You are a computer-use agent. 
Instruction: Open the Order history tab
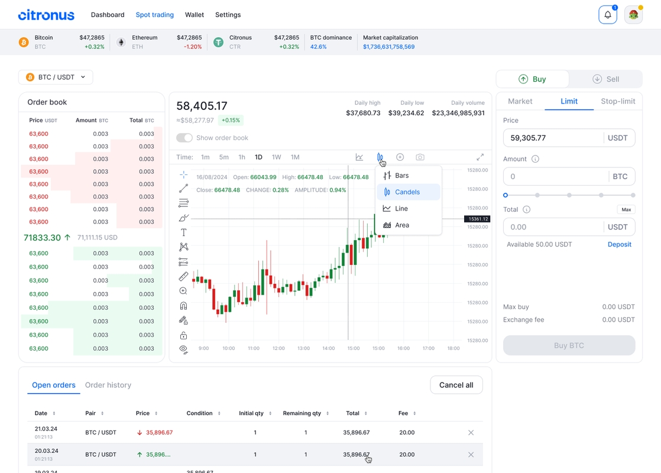(108, 385)
